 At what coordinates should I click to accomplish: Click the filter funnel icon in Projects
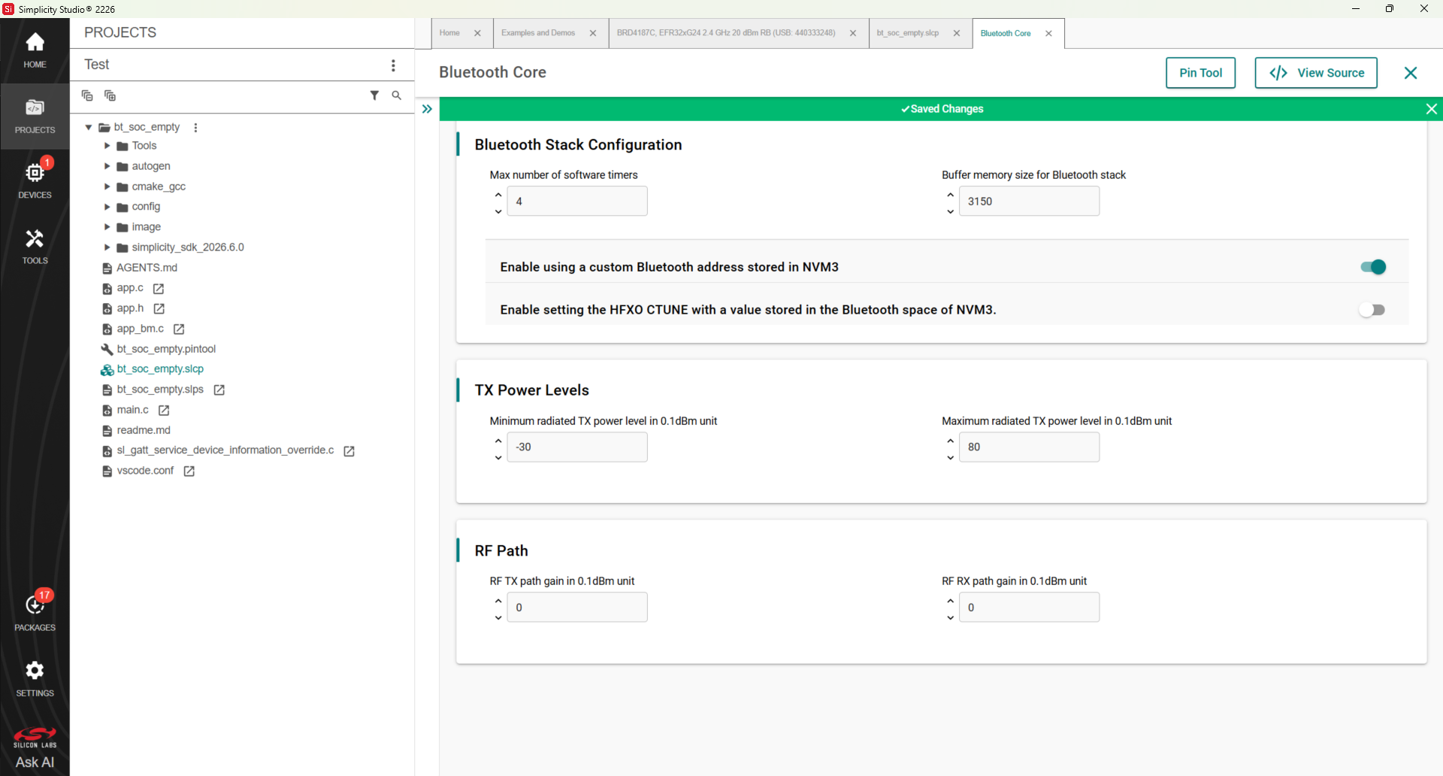(x=374, y=95)
